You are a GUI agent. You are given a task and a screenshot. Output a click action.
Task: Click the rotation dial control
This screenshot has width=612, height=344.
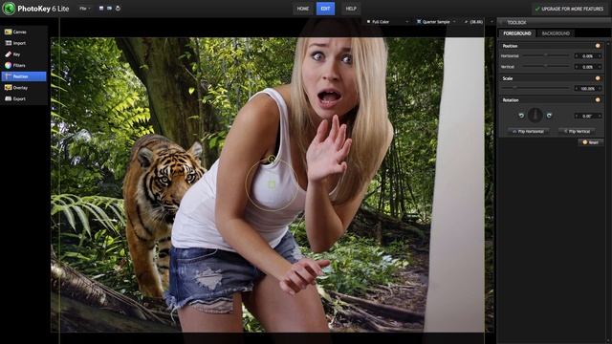click(535, 115)
